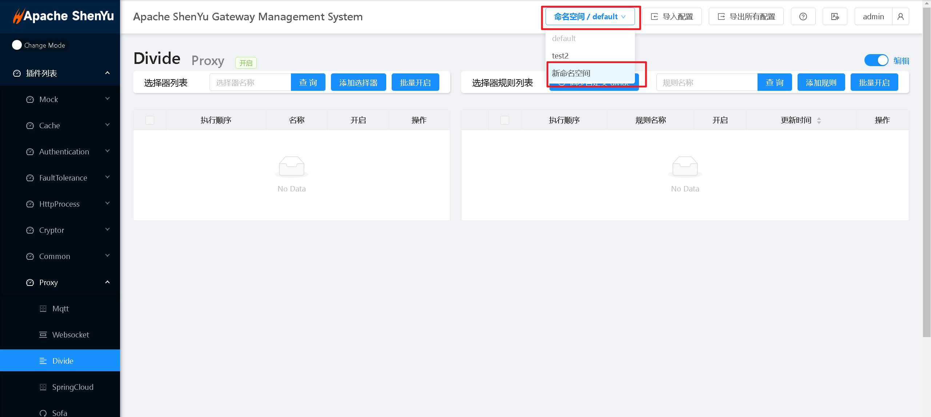Image resolution: width=931 pixels, height=417 pixels.
Task: Click the Websocket sidebar icon
Action: [43, 335]
